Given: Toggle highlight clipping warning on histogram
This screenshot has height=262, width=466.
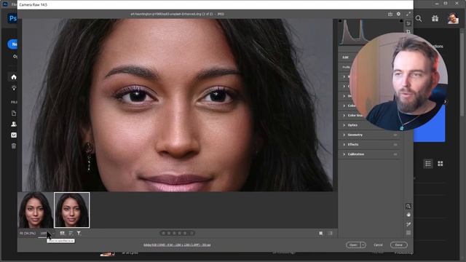Looking at the screenshot, I should coord(401,21).
